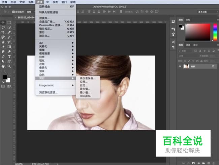Toggle the 自动选择 checkbox
219x165 pixels.
click(x=13, y=12)
